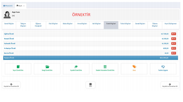The height and width of the screenshot is (102, 183).
Task: Open Baba Bilgileri tab
Action: (68, 25)
